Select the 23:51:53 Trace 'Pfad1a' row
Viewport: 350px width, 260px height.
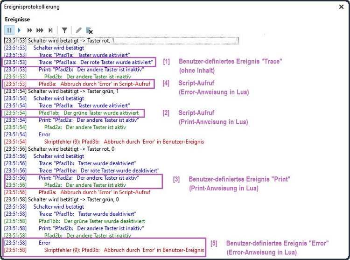click(67, 55)
